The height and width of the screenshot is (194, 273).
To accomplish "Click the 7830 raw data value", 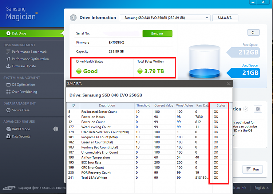I will click(199, 117).
